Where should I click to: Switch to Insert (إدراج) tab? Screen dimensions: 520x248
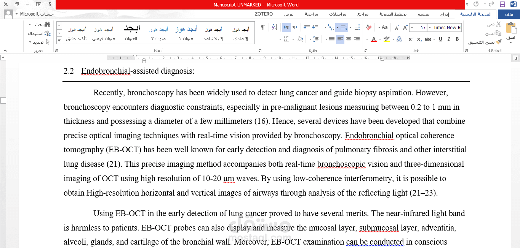point(445,14)
